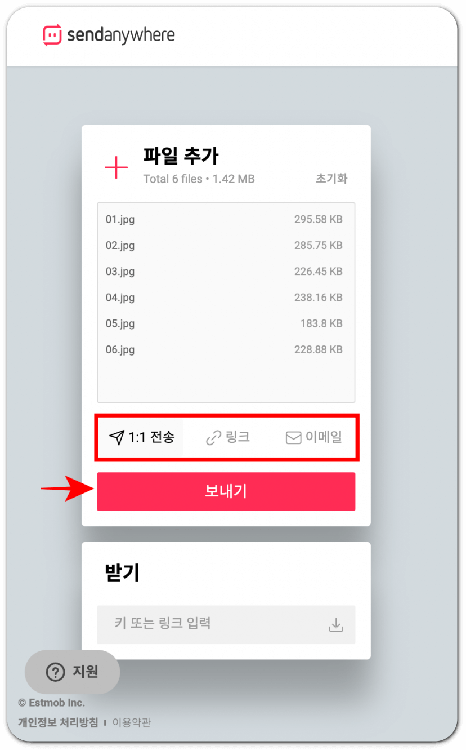Click the sendanywhere wordmark in the header
The image size is (466, 750).
point(121,36)
